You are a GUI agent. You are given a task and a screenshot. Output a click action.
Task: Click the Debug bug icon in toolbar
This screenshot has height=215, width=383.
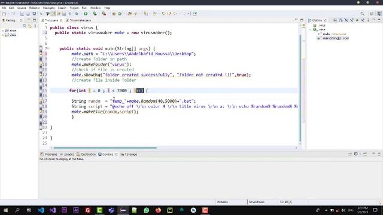pos(77,14)
